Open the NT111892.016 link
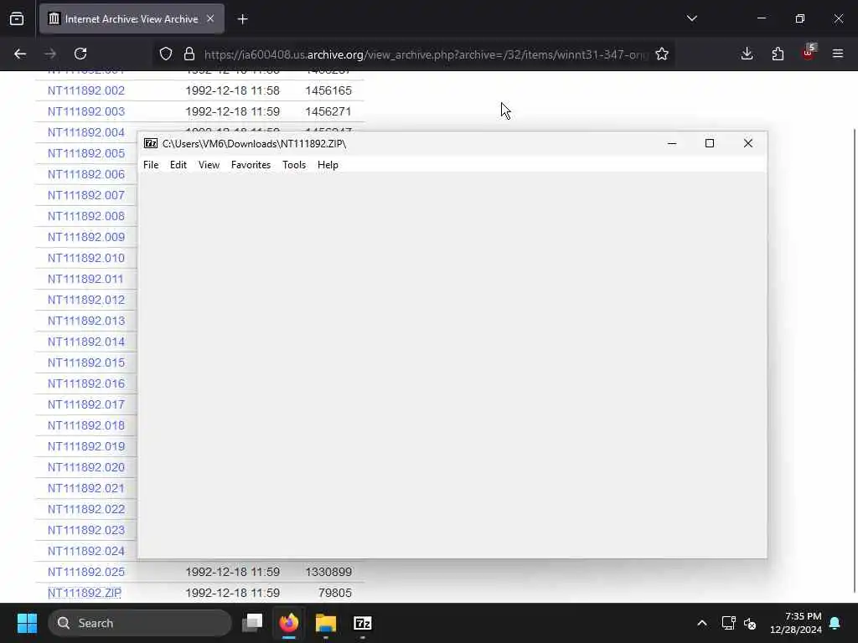This screenshot has height=643, width=858. [x=86, y=383]
